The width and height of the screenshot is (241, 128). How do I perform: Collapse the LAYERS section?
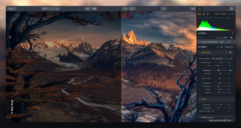point(203,33)
